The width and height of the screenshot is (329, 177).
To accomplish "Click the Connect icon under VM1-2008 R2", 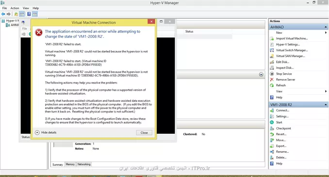I will (x=272, y=111).
